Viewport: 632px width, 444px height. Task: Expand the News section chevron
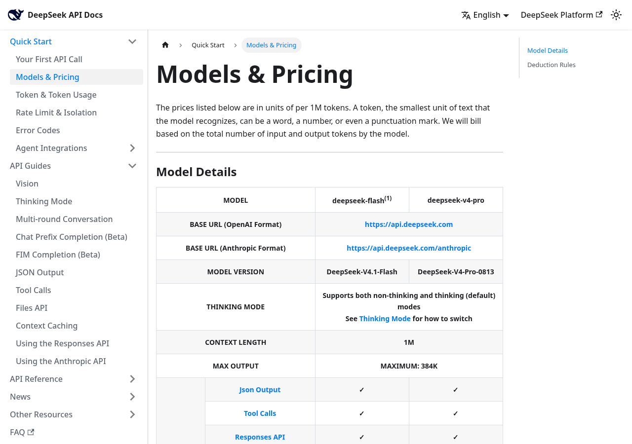[132, 397]
